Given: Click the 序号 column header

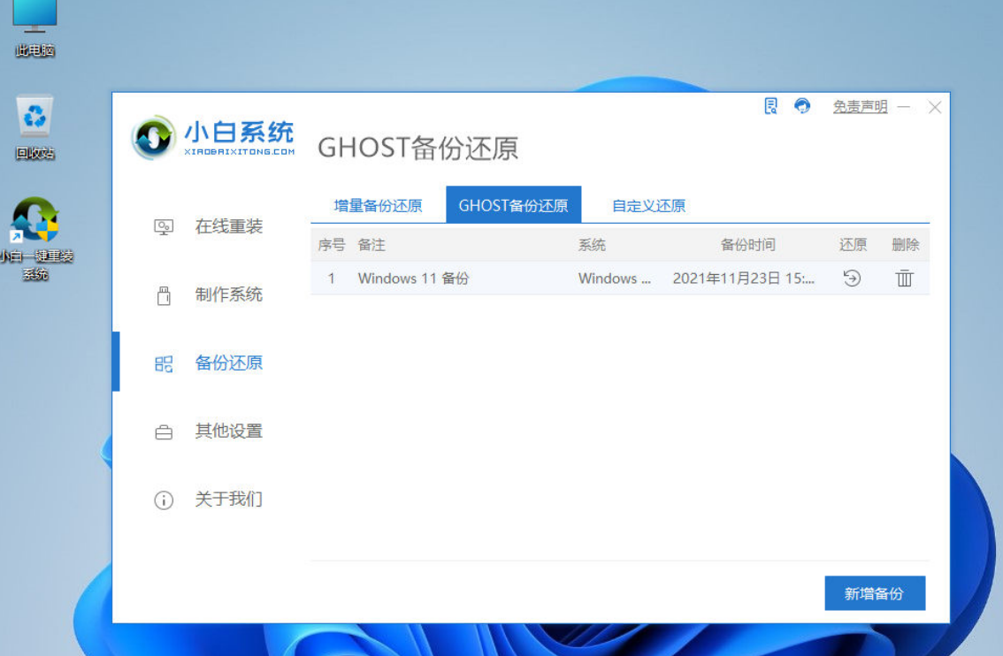Looking at the screenshot, I should (x=332, y=244).
